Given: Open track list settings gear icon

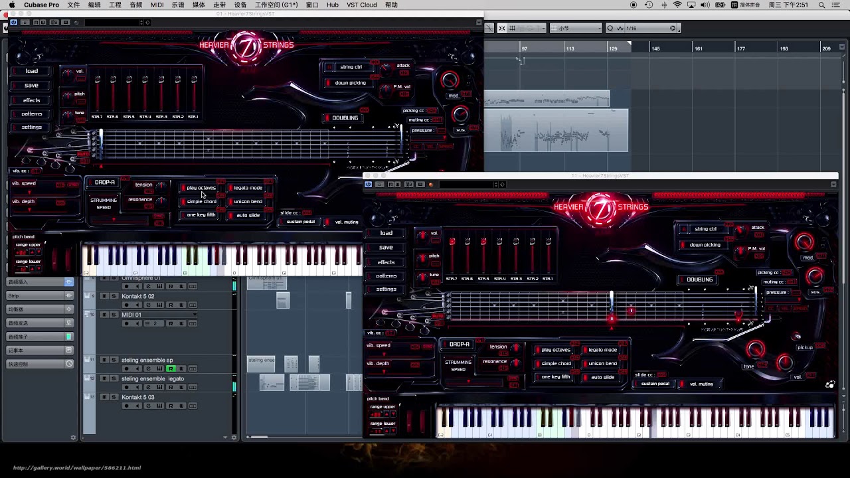Looking at the screenshot, I should click(234, 438).
